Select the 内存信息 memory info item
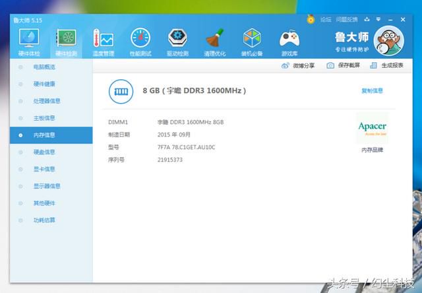The width and height of the screenshot is (422, 293). pos(51,135)
